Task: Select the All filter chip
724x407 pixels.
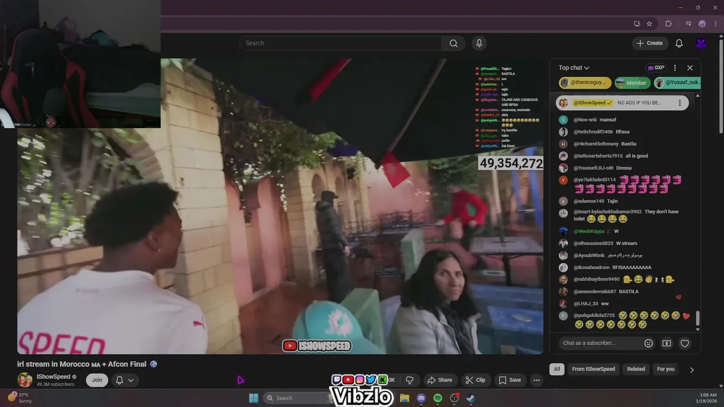Action: tap(557, 369)
